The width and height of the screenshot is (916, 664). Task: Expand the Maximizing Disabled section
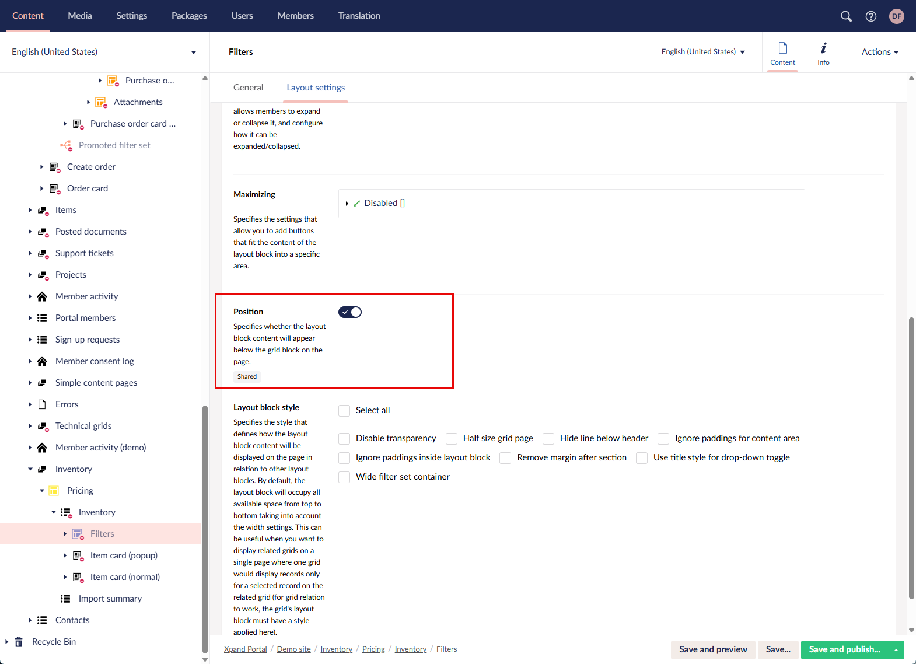[x=347, y=204]
